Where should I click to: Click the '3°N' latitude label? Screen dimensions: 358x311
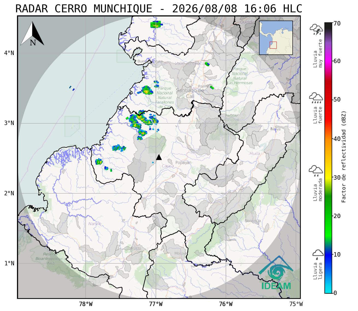pyautogui.click(x=9, y=123)
